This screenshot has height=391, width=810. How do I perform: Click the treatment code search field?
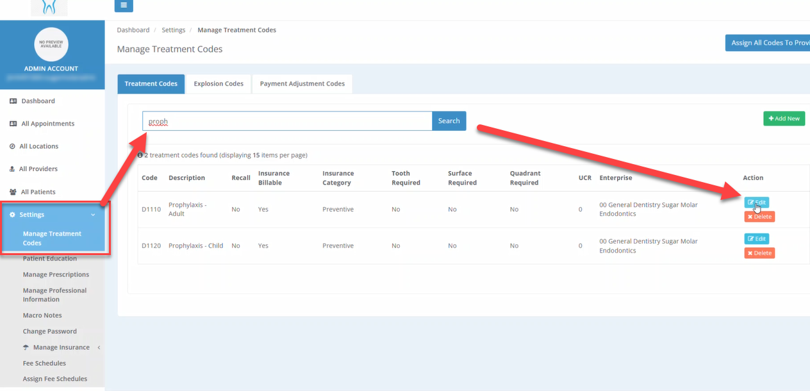coord(287,121)
